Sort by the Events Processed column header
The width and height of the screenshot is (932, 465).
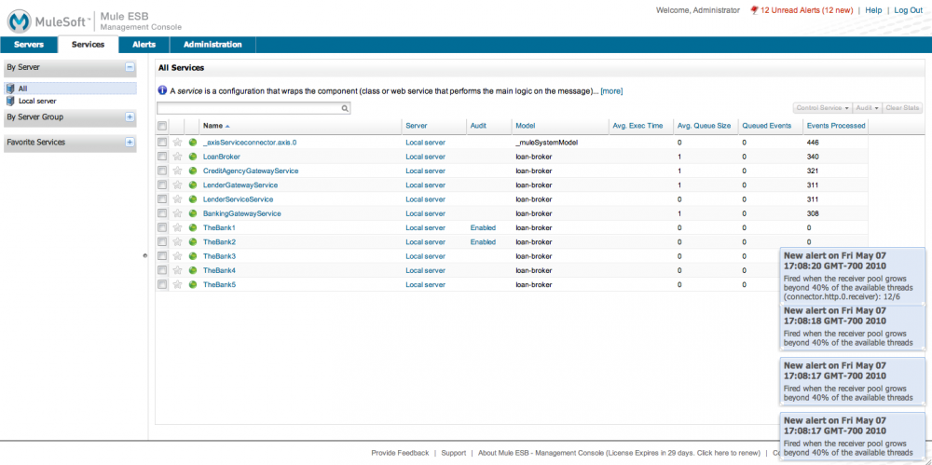coord(834,126)
